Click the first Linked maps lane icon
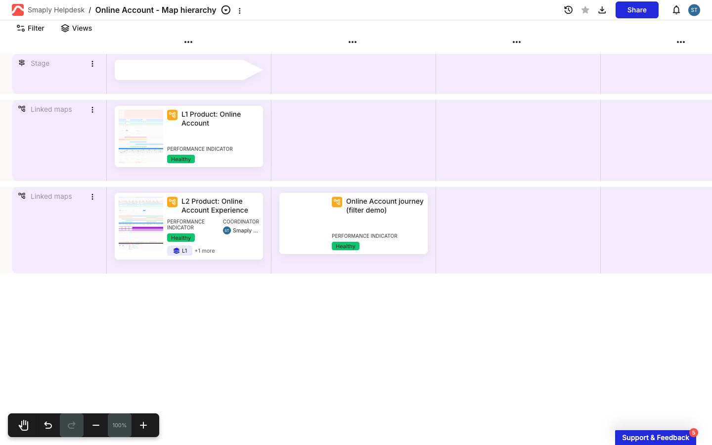The height and width of the screenshot is (445, 712). 22,109
